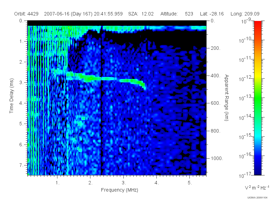Viewport: 275px width, 206px height.
Task: Click the red top of the color bar
Action: click(257, 24)
